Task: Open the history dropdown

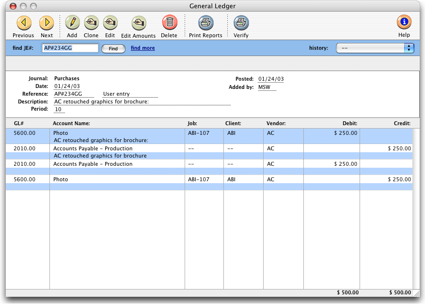Action: (375, 48)
